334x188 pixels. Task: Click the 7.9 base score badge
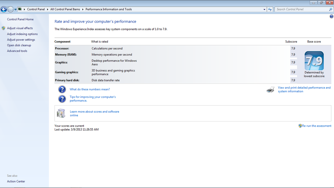(314, 61)
